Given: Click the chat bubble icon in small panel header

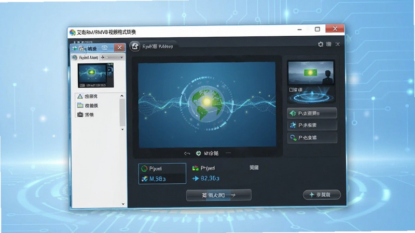Looking at the screenshot, I should (x=105, y=48).
